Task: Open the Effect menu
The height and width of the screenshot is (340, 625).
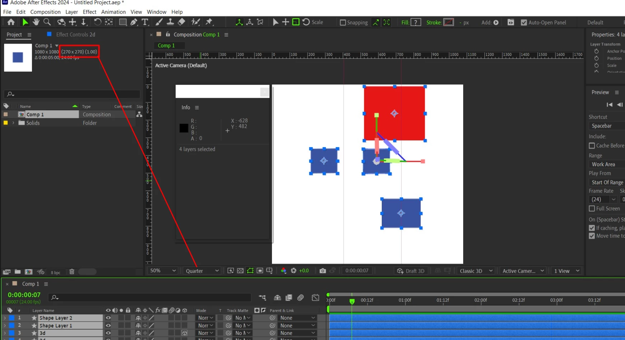Action: coord(90,12)
